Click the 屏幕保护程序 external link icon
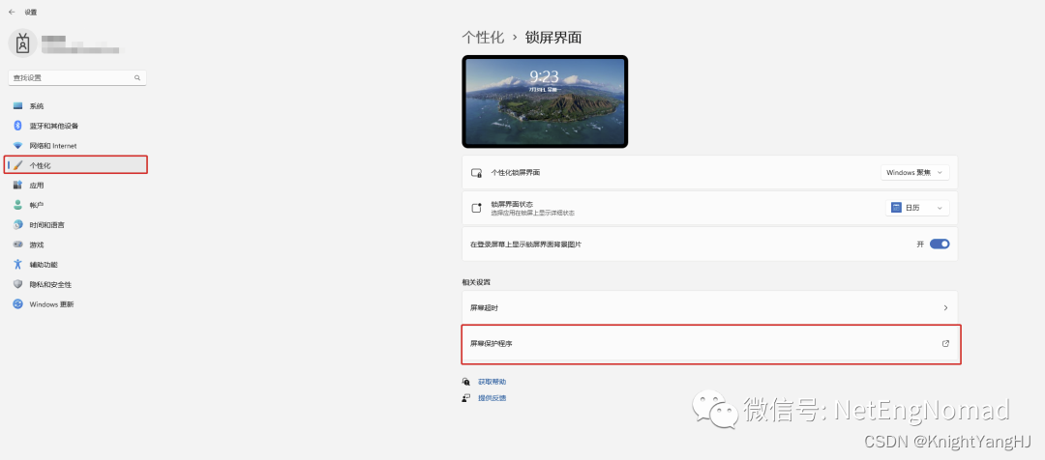Viewport: 1045px width, 460px height. click(x=945, y=343)
